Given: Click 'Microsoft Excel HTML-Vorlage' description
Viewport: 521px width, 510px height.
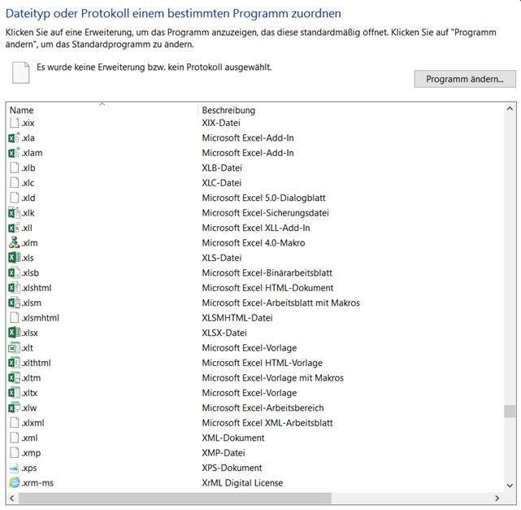Looking at the screenshot, I should pyautogui.click(x=263, y=363).
